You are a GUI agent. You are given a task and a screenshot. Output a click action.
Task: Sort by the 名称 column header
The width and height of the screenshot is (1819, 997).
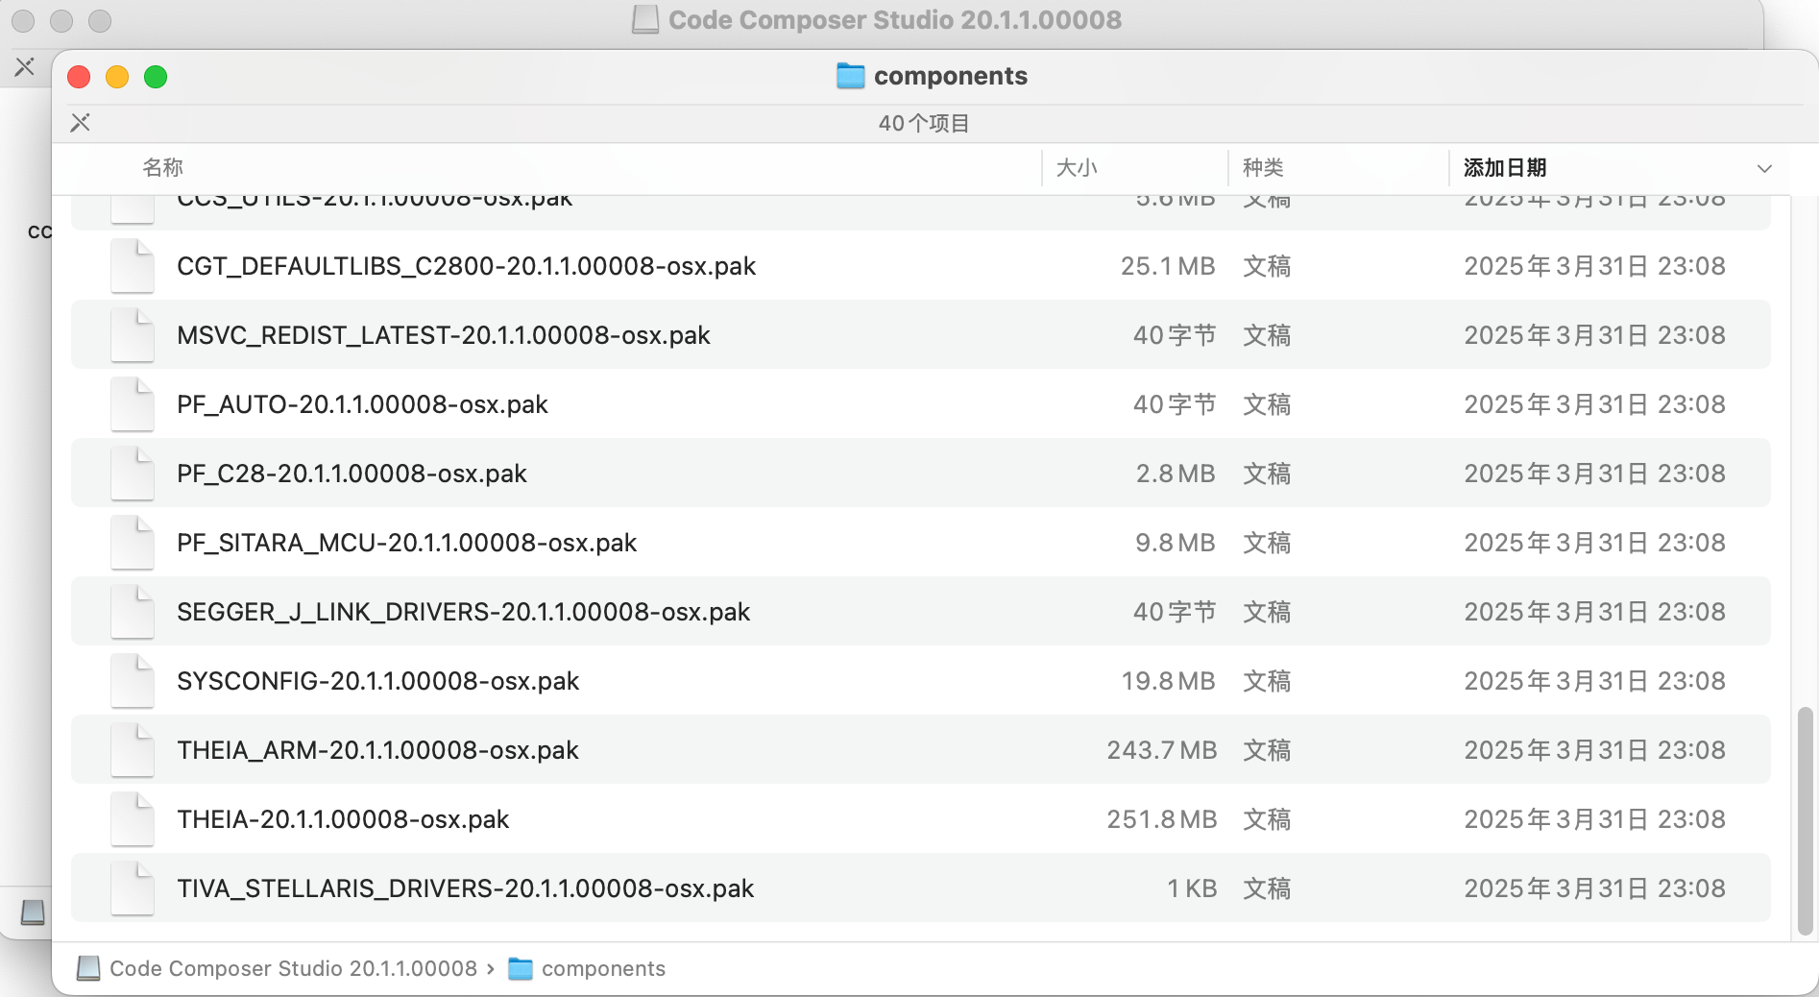tap(162, 168)
